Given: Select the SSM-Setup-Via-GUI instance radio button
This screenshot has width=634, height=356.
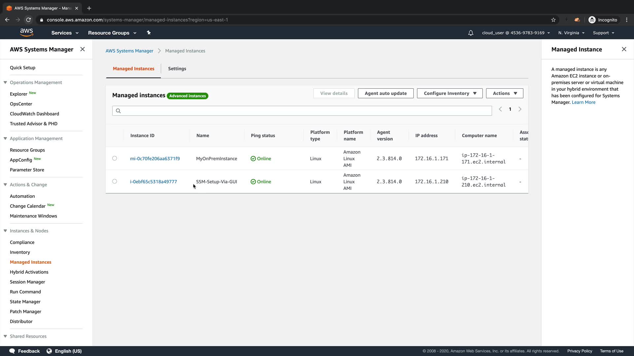Looking at the screenshot, I should point(115,181).
